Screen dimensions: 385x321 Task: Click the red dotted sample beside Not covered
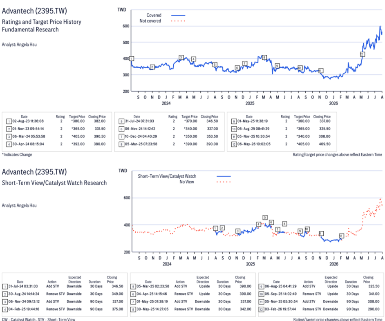point(178,21)
